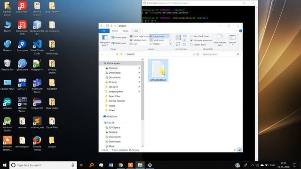
Task: Click the taskbar Type here to search box
Action: coord(43,165)
